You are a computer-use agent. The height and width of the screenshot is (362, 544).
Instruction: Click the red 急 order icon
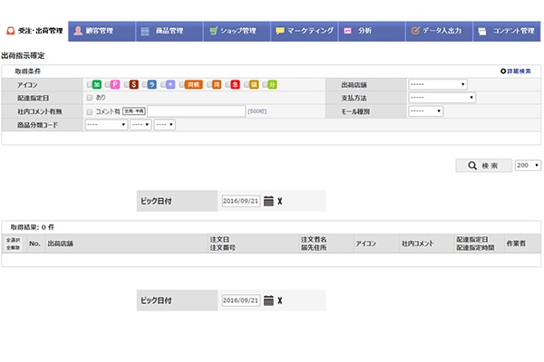[234, 84]
